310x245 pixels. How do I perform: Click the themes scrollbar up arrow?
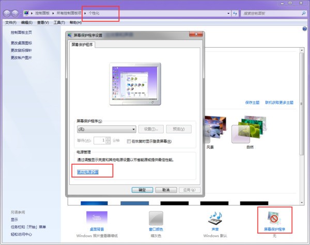(x=302, y=50)
